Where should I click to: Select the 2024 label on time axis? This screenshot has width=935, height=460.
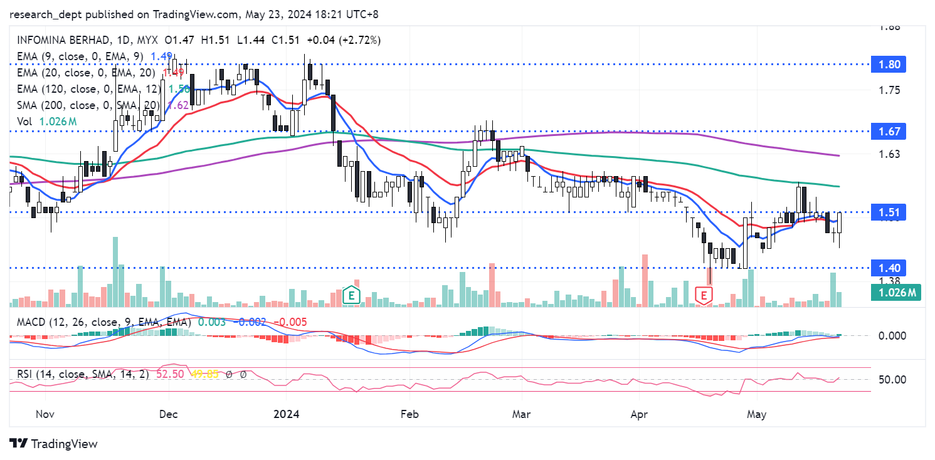(x=285, y=414)
